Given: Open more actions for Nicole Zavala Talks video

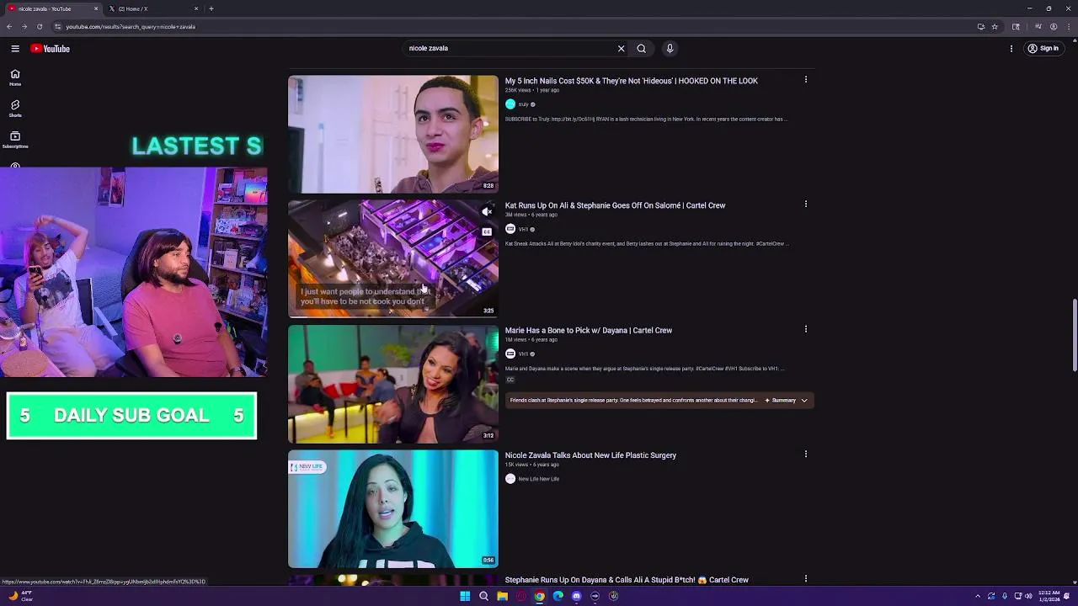Looking at the screenshot, I should (x=806, y=454).
